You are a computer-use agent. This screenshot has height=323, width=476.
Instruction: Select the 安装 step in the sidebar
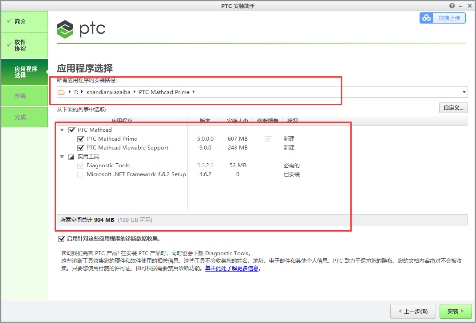coord(24,96)
